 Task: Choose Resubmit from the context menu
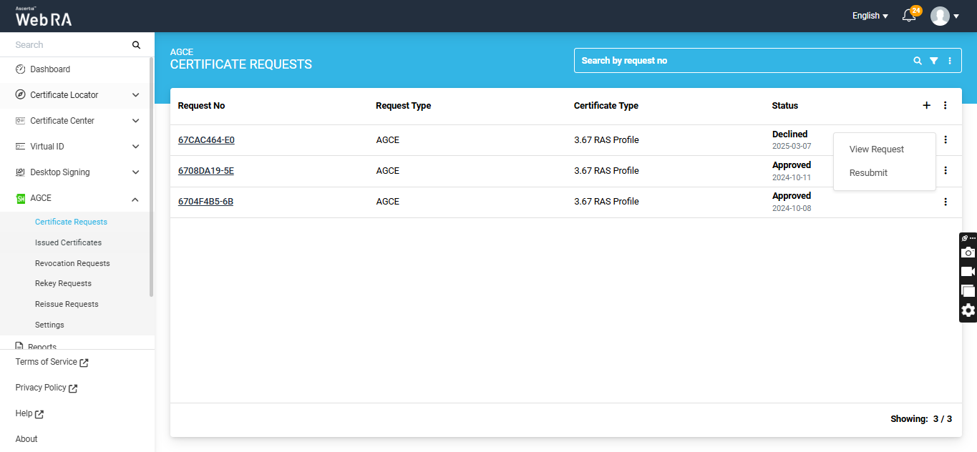coord(868,173)
